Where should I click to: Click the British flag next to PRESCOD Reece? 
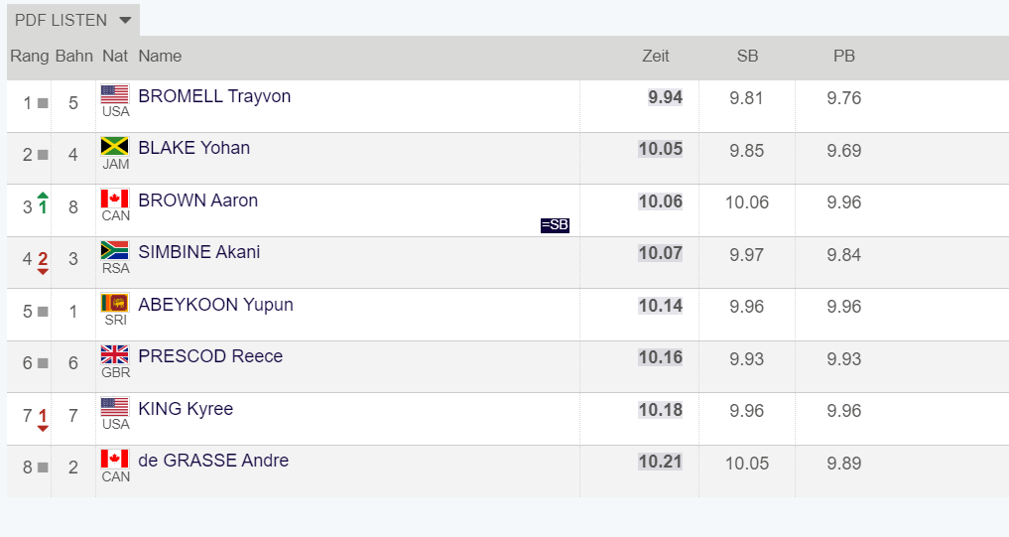[x=114, y=354]
